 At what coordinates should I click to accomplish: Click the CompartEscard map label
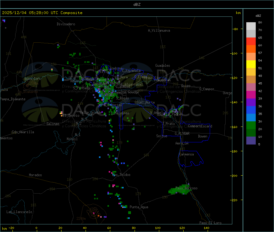pos(200,126)
